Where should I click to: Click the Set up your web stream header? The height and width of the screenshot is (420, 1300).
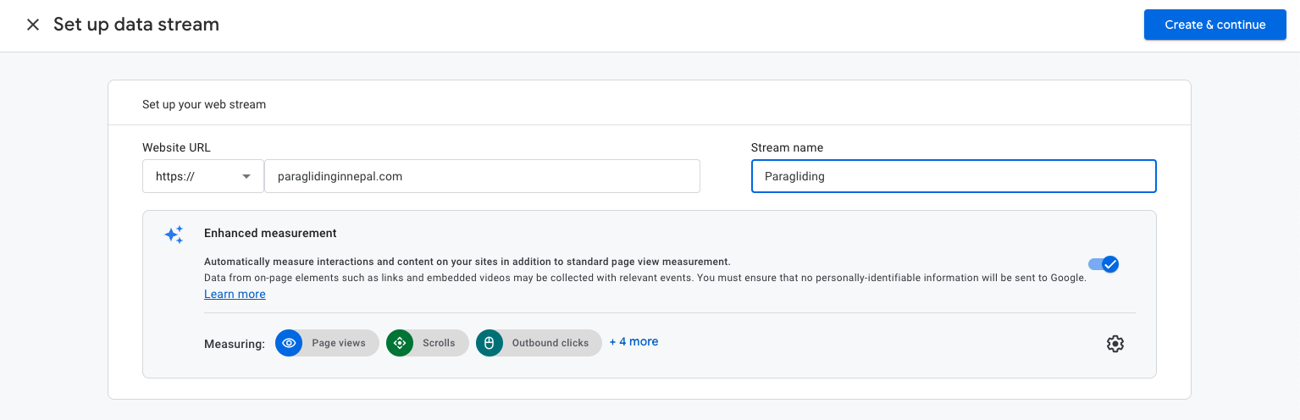click(204, 105)
